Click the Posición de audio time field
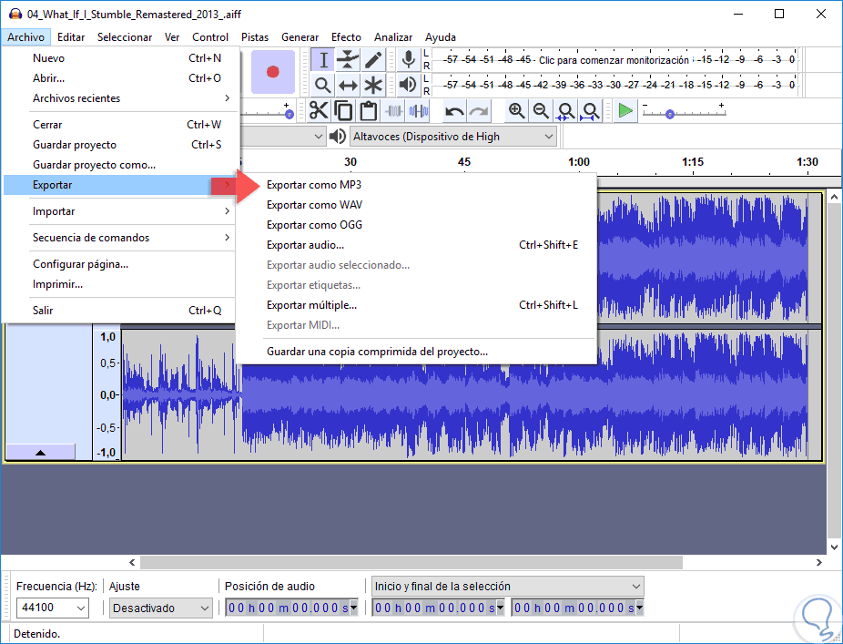This screenshot has height=644, width=843. tap(288, 608)
